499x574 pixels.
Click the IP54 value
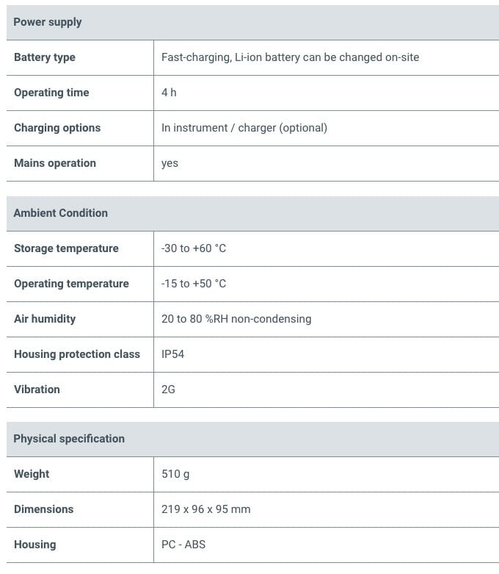coord(173,354)
